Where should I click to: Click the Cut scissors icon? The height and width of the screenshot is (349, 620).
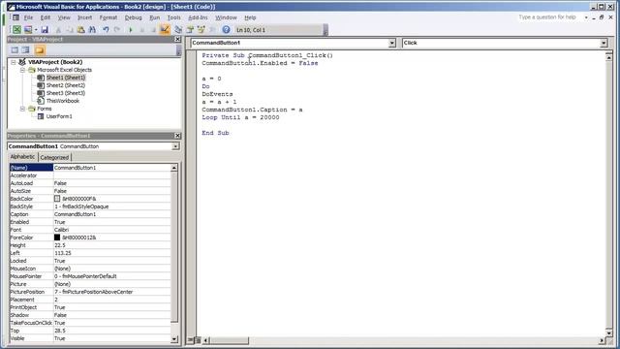58,30
